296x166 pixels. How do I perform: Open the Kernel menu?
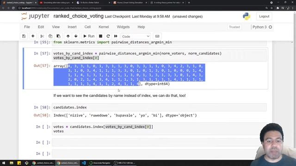click(104, 27)
